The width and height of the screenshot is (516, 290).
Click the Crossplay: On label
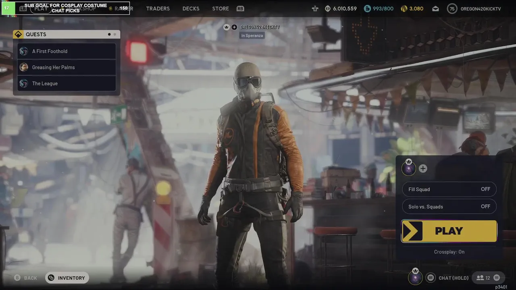coord(449,252)
